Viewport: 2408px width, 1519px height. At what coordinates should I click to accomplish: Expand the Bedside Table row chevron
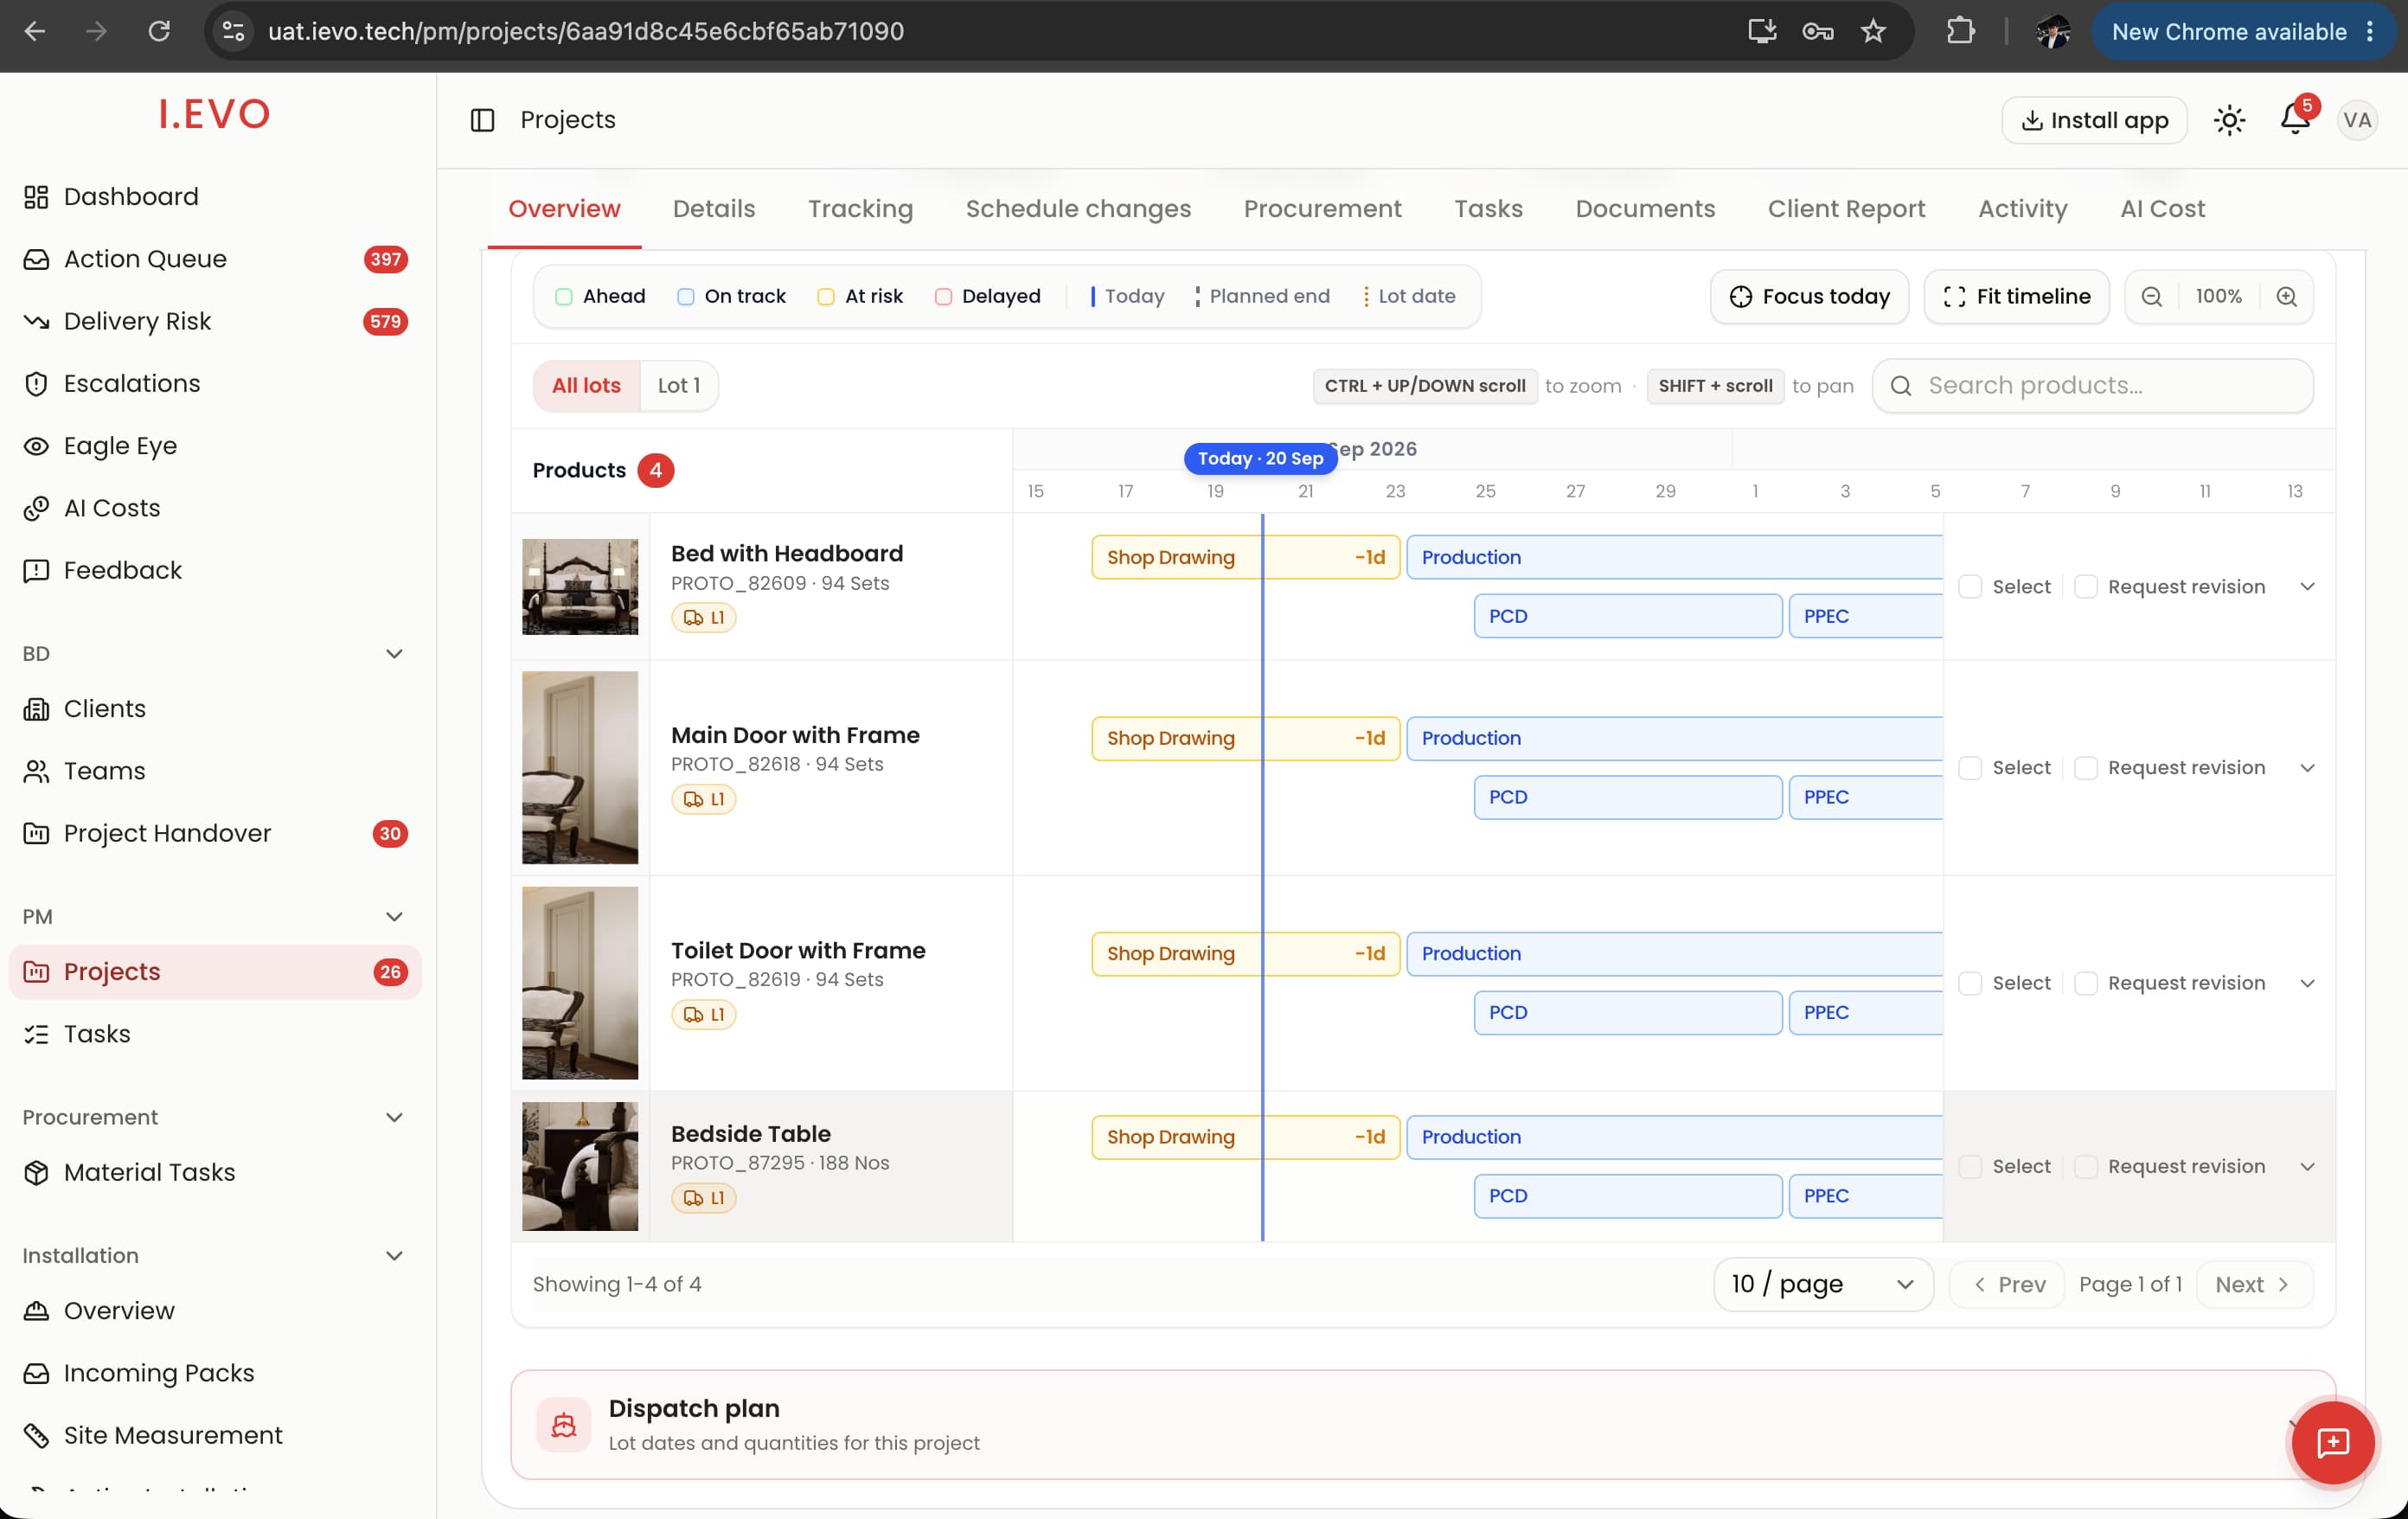[x=2307, y=1167]
